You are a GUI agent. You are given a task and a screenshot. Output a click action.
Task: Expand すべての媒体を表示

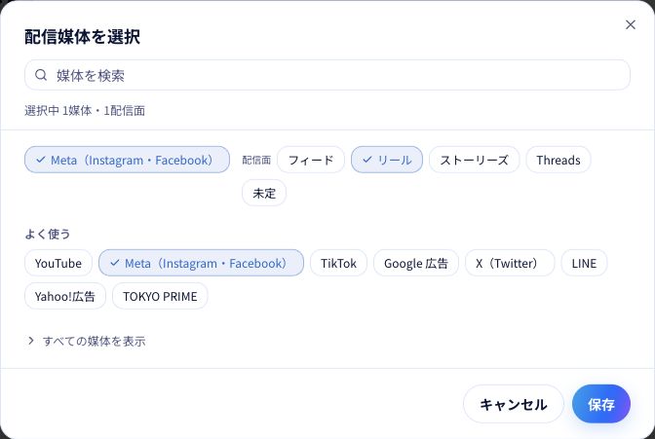point(87,341)
